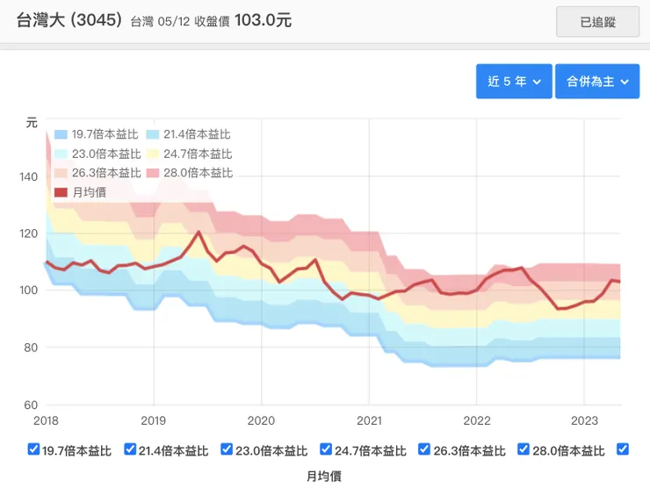Click the 28.0倍本益比 label beside its checkbox
Viewport: 650px width, 488px height.
568,451
